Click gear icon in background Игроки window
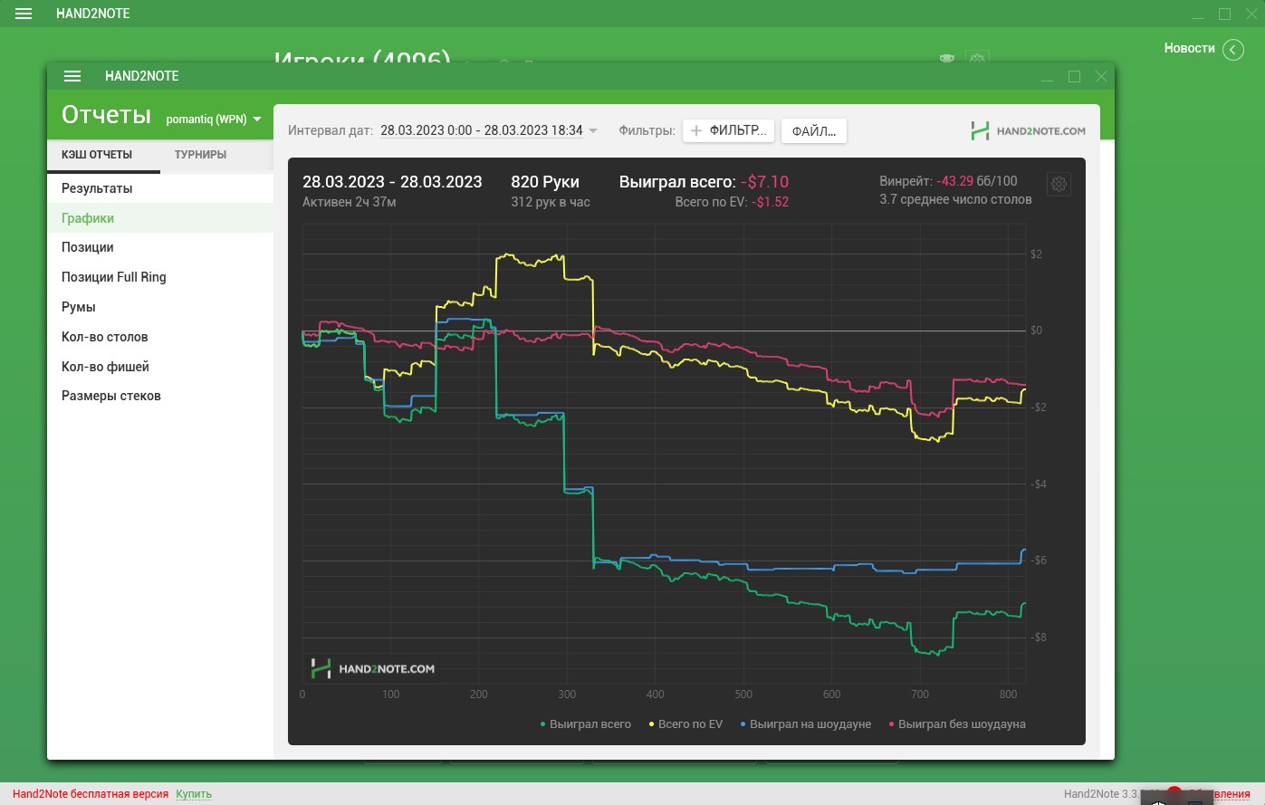 click(x=976, y=58)
